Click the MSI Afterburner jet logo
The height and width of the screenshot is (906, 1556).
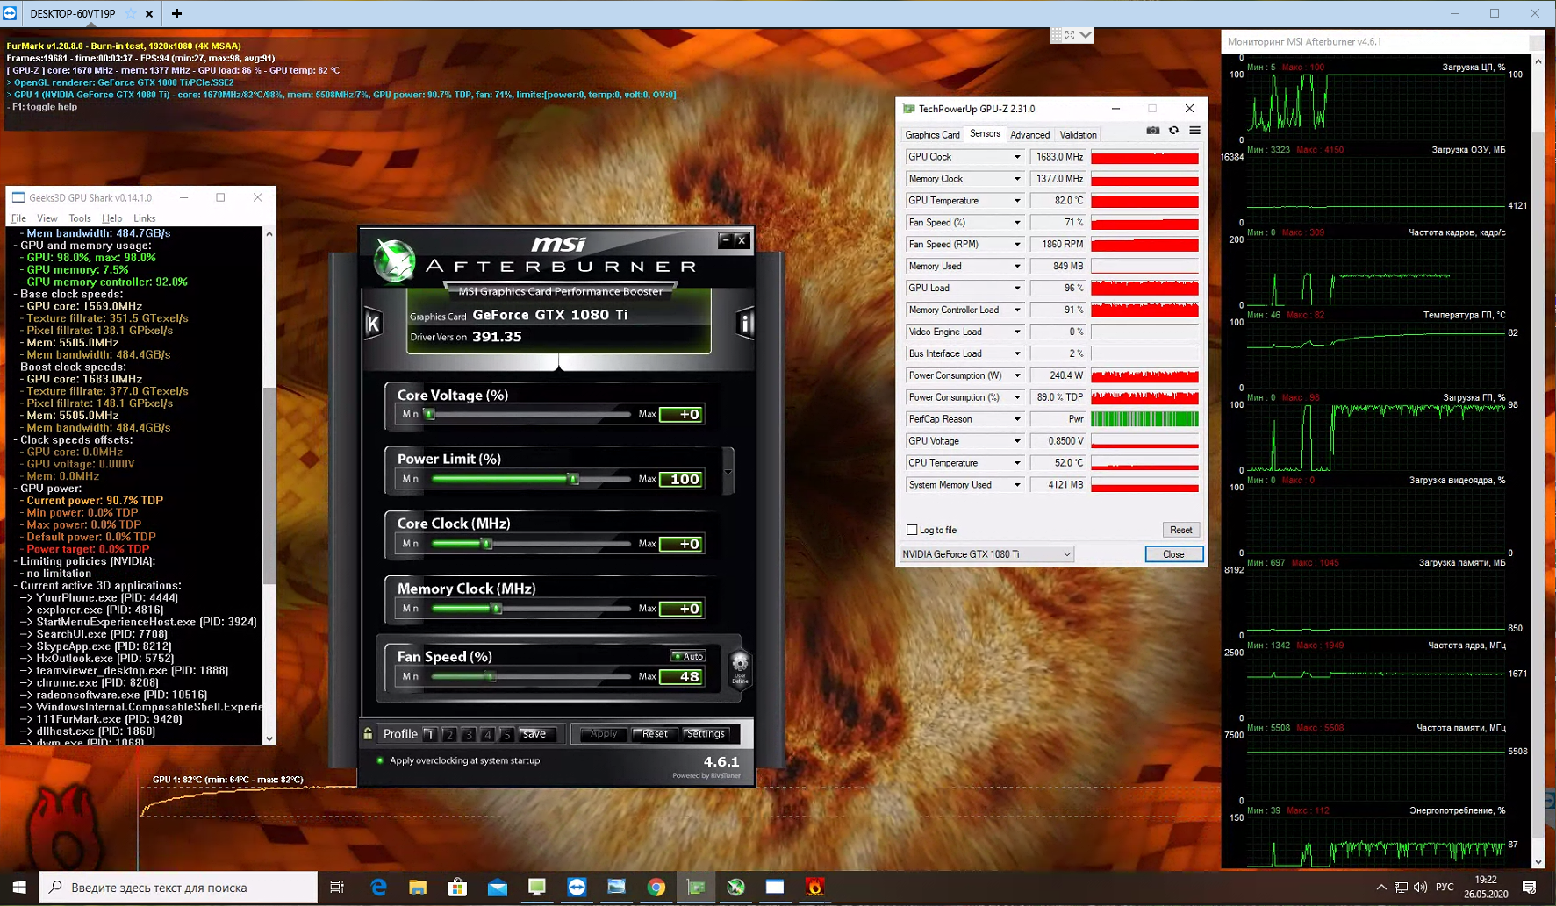(394, 261)
